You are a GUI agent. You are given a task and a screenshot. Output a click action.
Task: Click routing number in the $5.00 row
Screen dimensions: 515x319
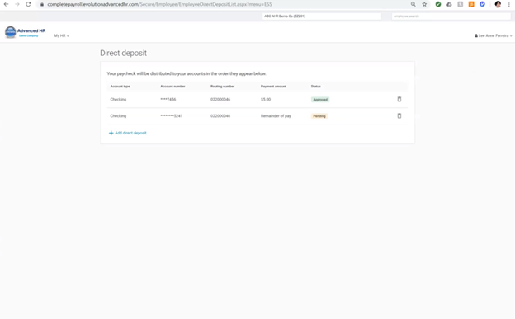(x=220, y=99)
